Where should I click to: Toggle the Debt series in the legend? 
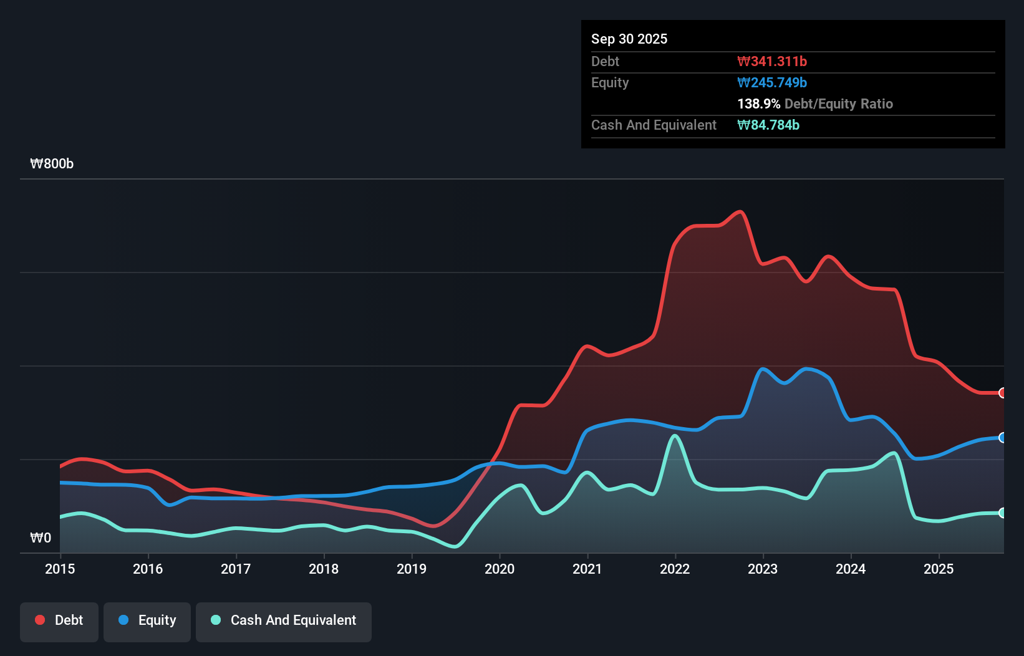59,621
